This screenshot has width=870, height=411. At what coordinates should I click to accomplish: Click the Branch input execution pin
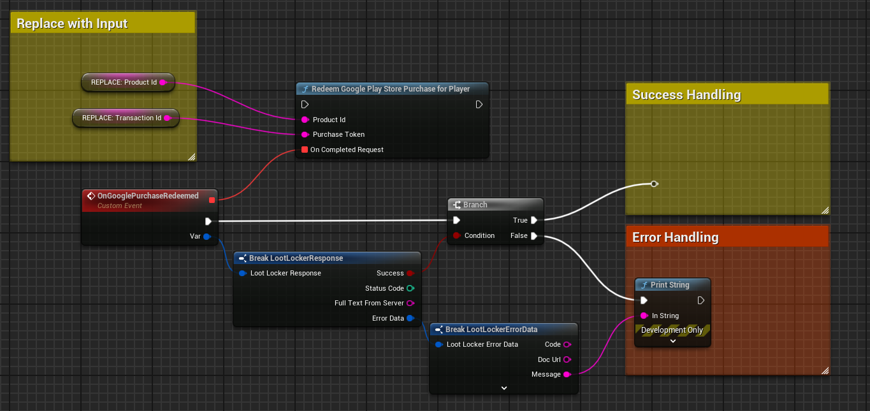(456, 221)
